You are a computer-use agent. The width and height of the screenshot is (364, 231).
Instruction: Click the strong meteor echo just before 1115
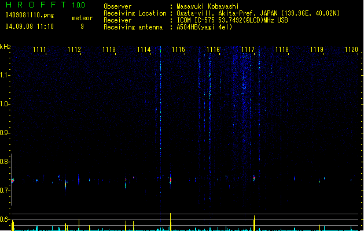tap(171, 180)
